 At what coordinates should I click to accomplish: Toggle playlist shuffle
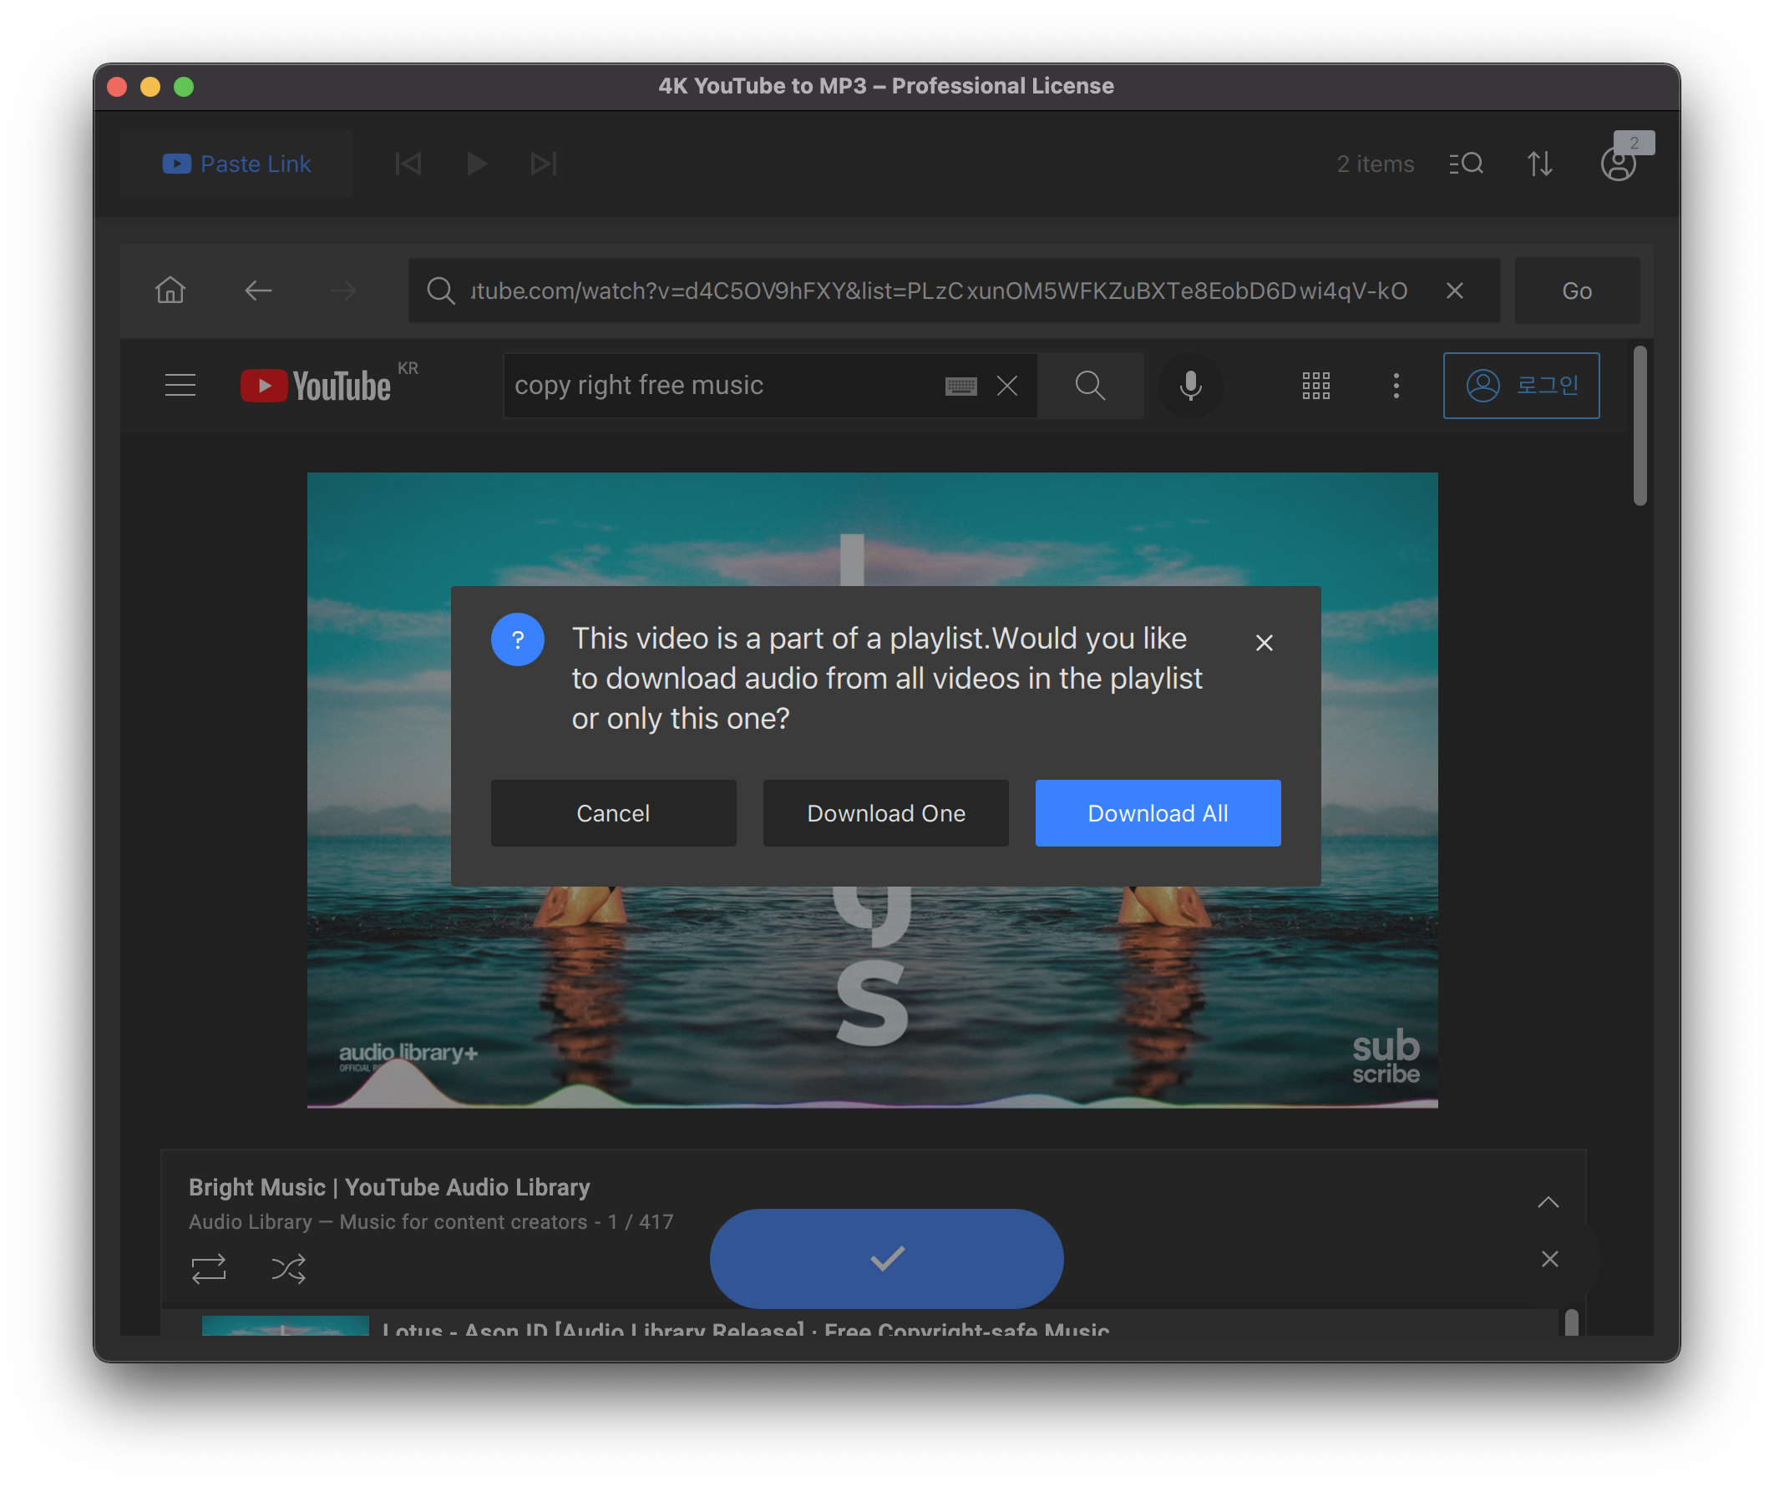[x=288, y=1268]
